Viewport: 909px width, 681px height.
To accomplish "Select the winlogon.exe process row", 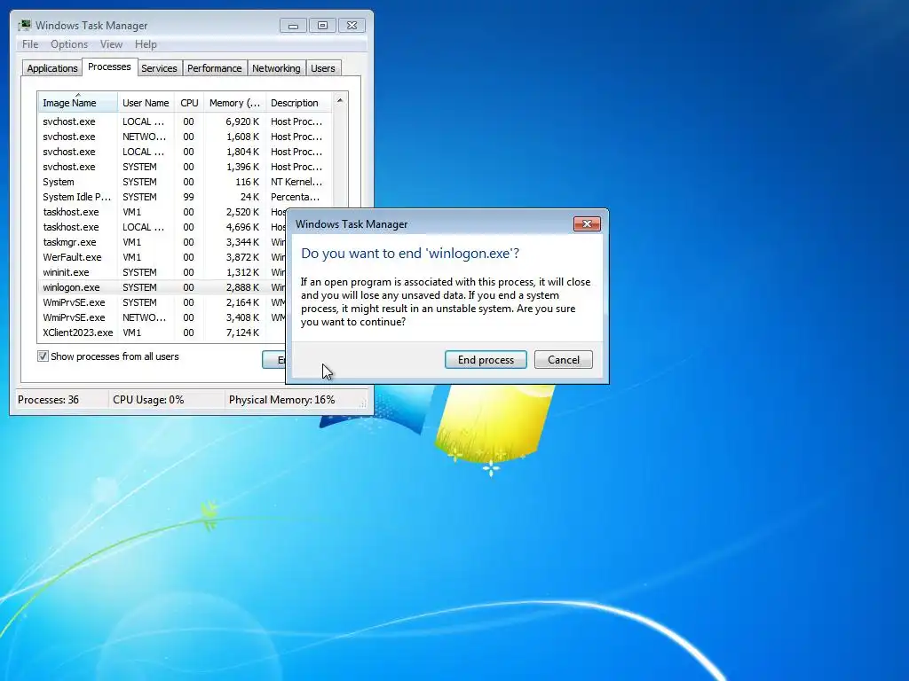I will [x=162, y=287].
